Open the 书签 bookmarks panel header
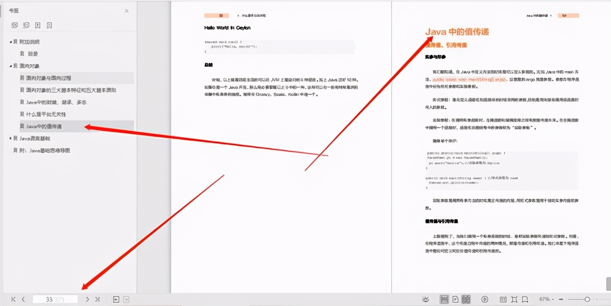This screenshot has width=611, height=306. 15,10
